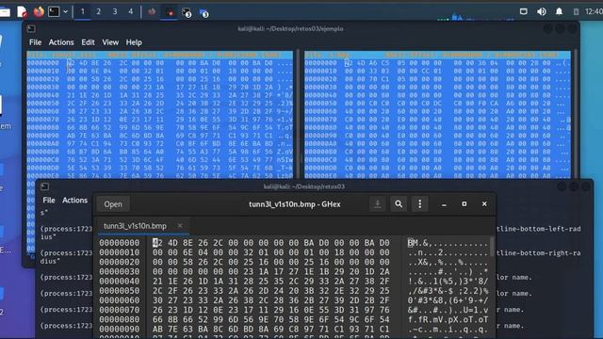Switch to workspace 1
The height and width of the screenshot is (339, 603).
82,12
